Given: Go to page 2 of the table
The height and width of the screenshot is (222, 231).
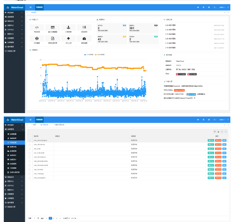Looking at the screenshot, I should 54,218.
